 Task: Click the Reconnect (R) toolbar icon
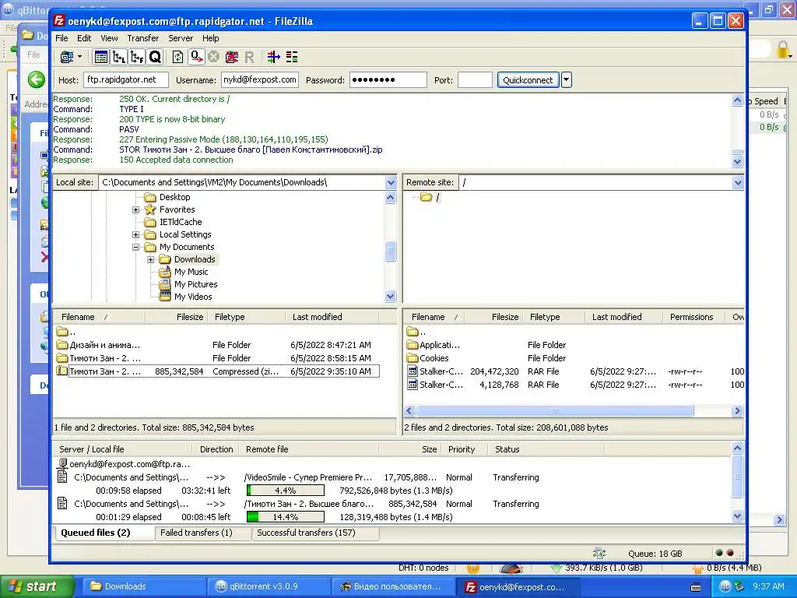click(249, 57)
